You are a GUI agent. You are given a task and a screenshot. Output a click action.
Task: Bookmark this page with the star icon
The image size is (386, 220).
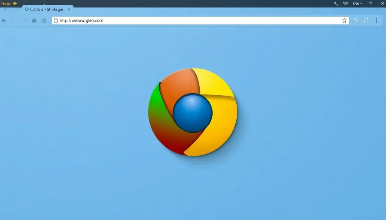[344, 21]
